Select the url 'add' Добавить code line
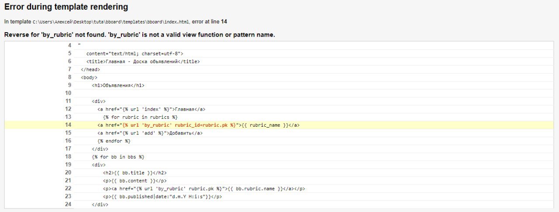Image resolution: width=559 pixels, height=212 pixels. click(150, 133)
